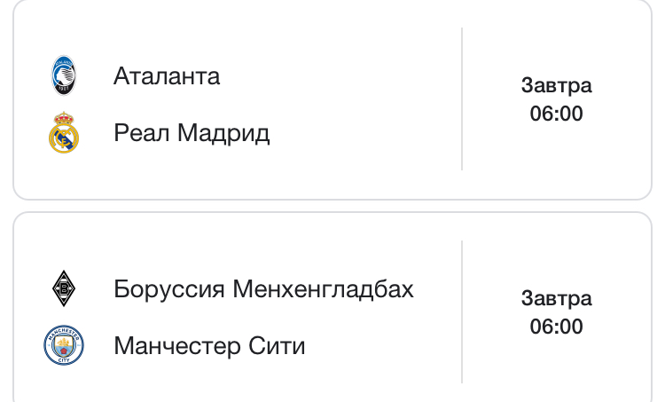
Task: Click Завтра in the Боруссия match
Action: 556,298
